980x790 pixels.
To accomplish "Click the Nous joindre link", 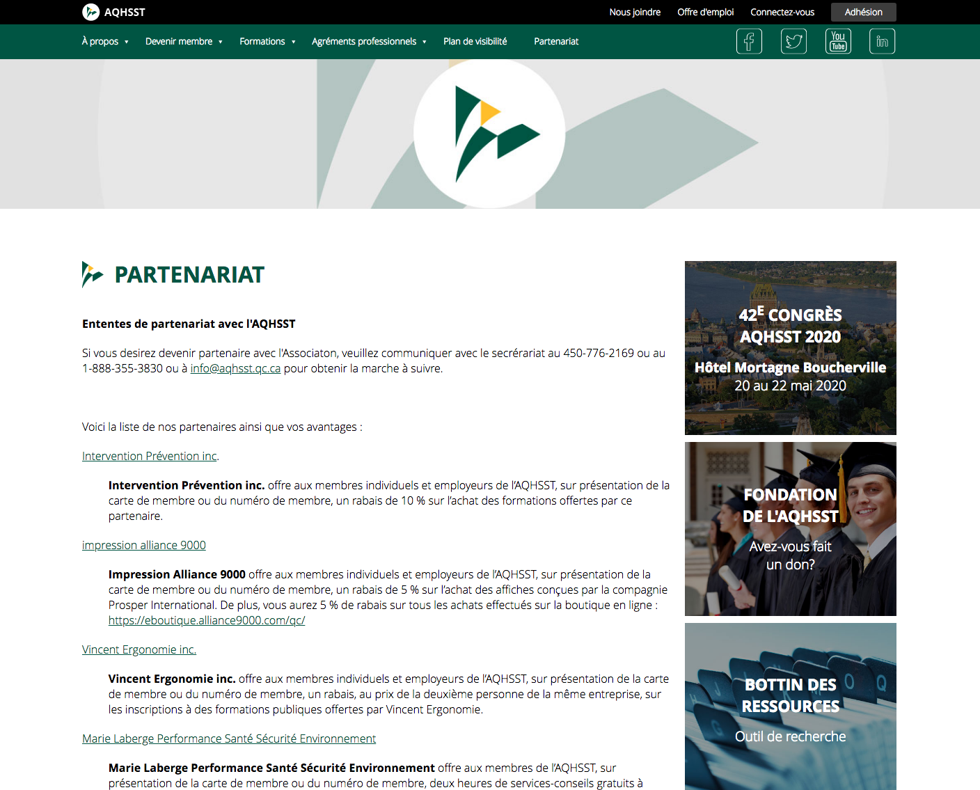I will click(635, 12).
